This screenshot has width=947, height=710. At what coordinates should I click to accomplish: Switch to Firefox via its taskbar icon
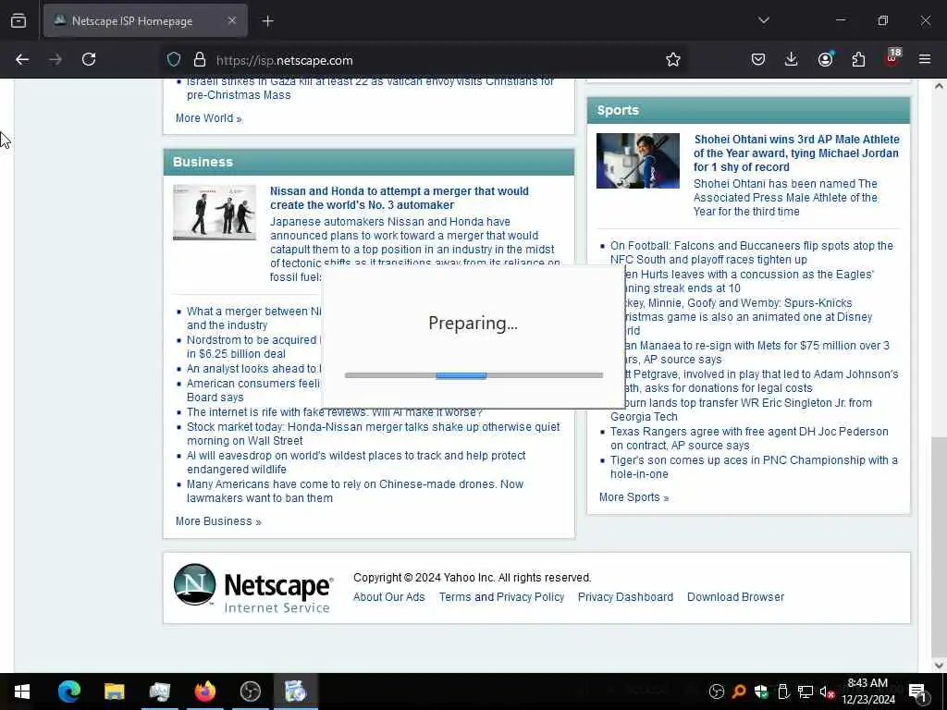204,692
